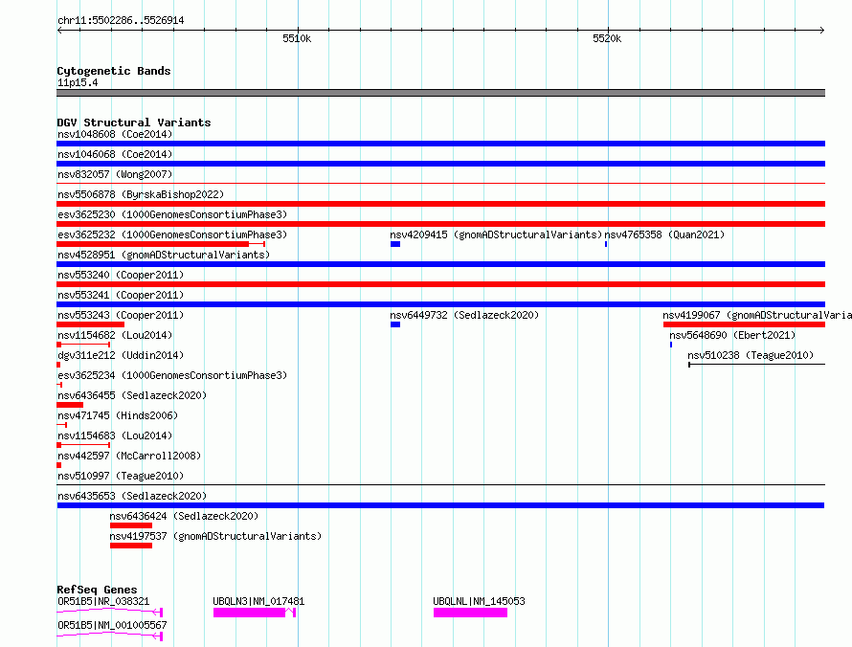Open the nsv4528951 (gnomADStructuralVariants) label
The width and height of the screenshot is (852, 647).
click(164, 255)
